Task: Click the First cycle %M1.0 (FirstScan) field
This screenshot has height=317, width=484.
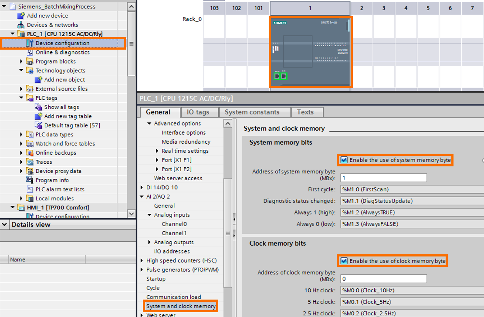Action: click(412, 189)
